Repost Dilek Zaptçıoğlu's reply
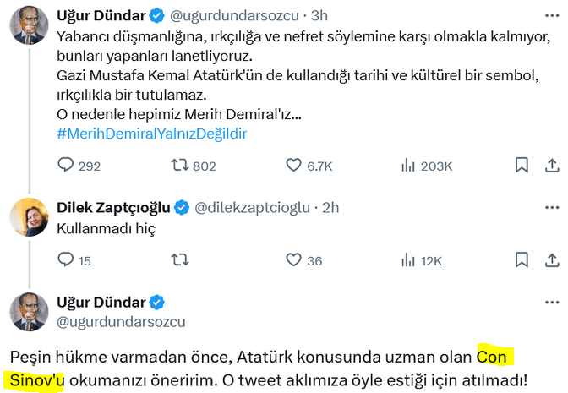This screenshot has width=568, height=393. point(179,260)
